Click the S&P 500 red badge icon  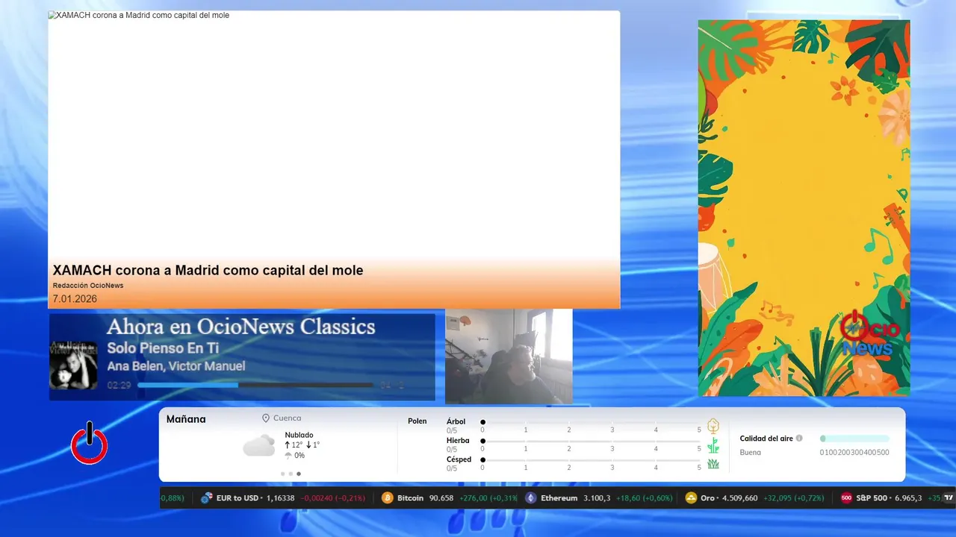tap(846, 498)
